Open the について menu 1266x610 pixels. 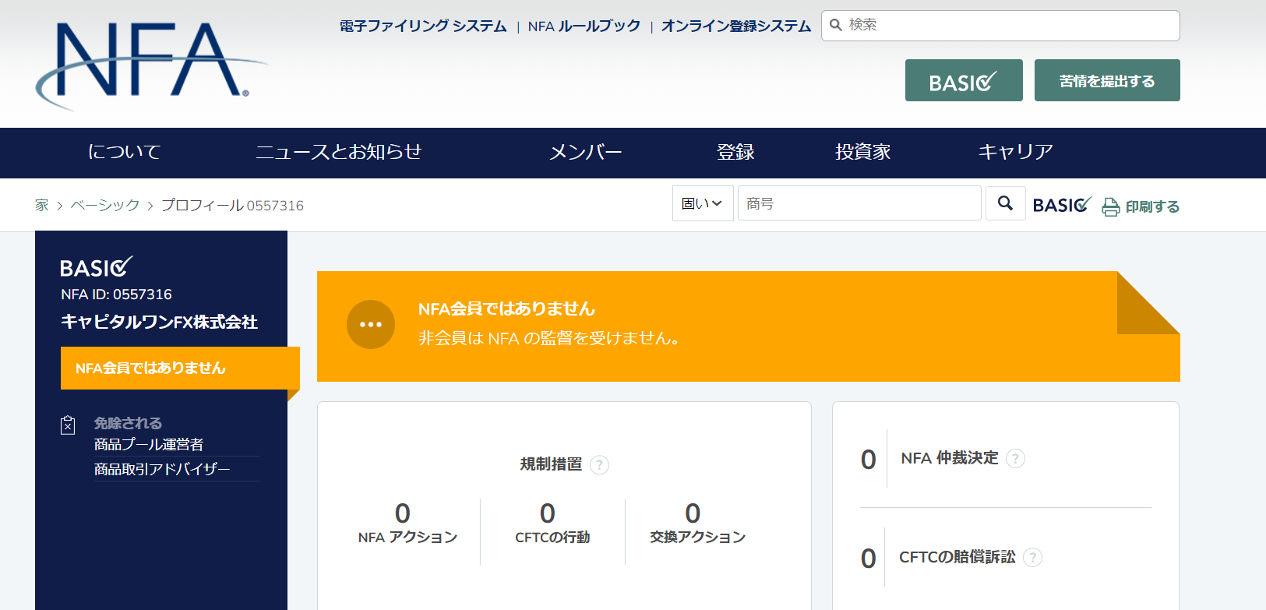[125, 152]
